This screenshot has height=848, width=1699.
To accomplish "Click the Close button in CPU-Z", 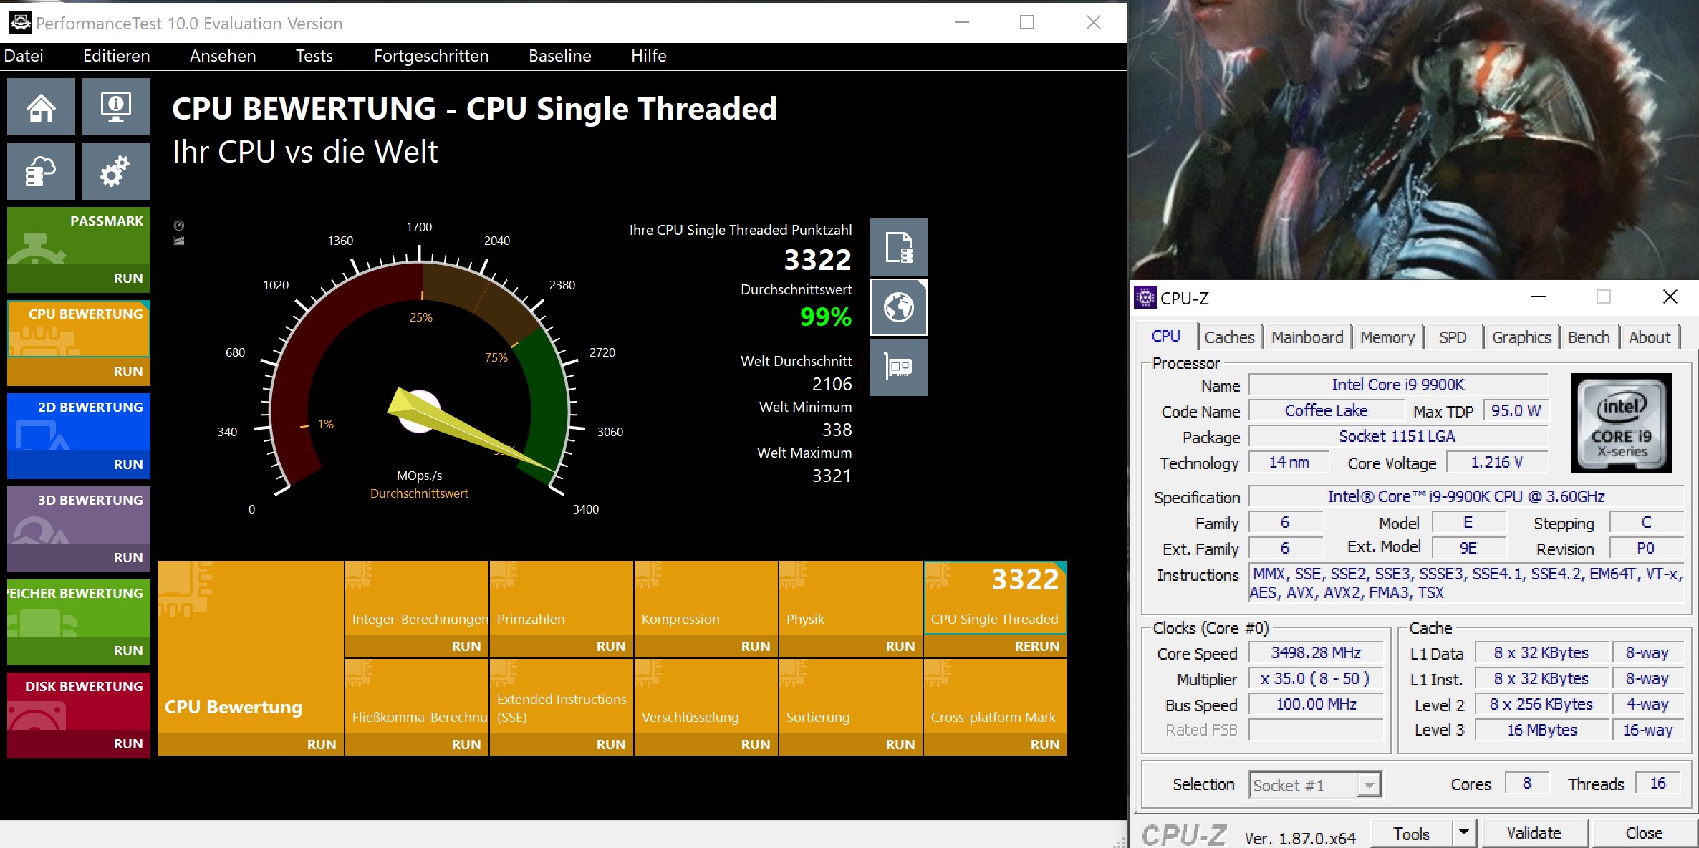I will [1644, 833].
